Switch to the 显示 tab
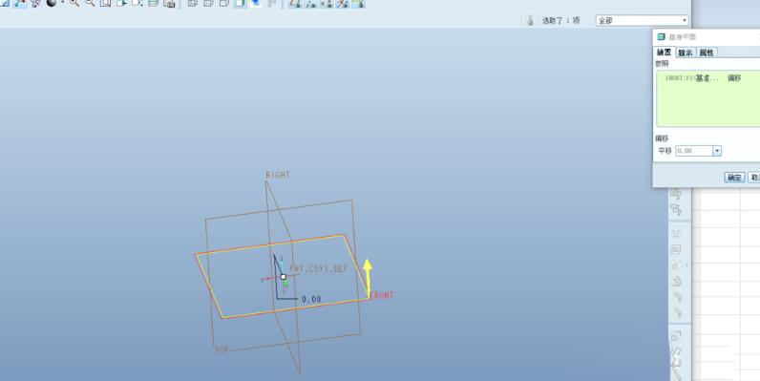Viewport: 760px width, 381px height. coord(686,53)
